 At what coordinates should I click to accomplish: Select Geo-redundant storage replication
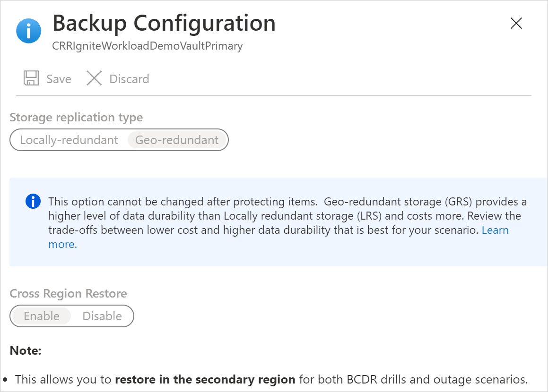[176, 140]
